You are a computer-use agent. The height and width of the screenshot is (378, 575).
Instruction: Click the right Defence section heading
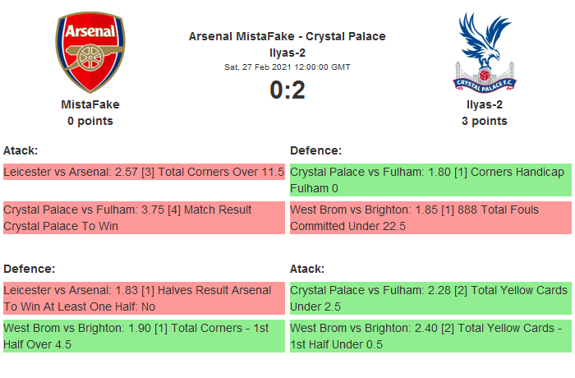pyautogui.click(x=315, y=150)
